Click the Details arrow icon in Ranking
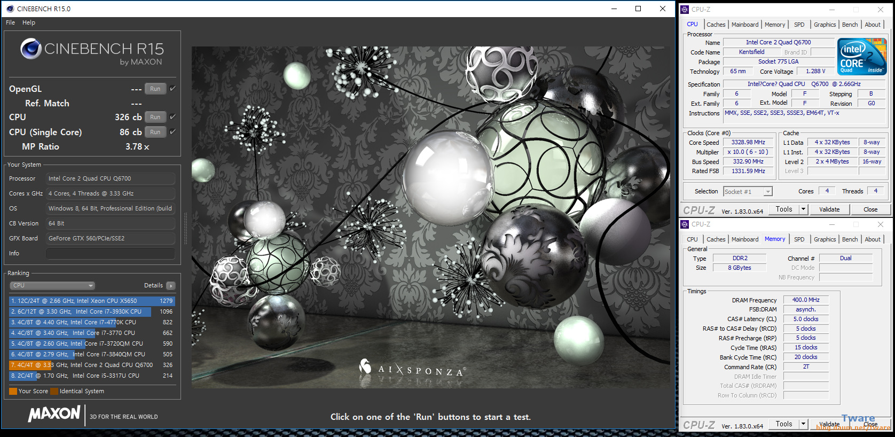This screenshot has height=437, width=895. click(171, 286)
